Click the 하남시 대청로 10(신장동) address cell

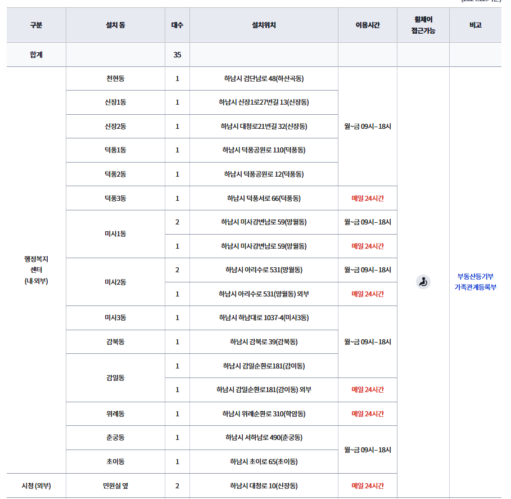click(x=264, y=485)
